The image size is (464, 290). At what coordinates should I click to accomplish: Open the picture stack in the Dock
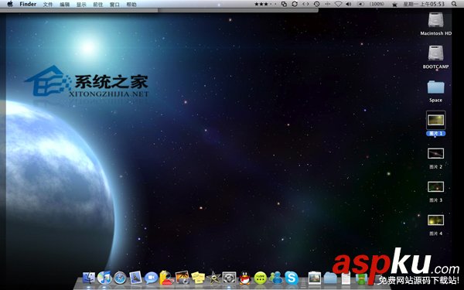coord(315,278)
